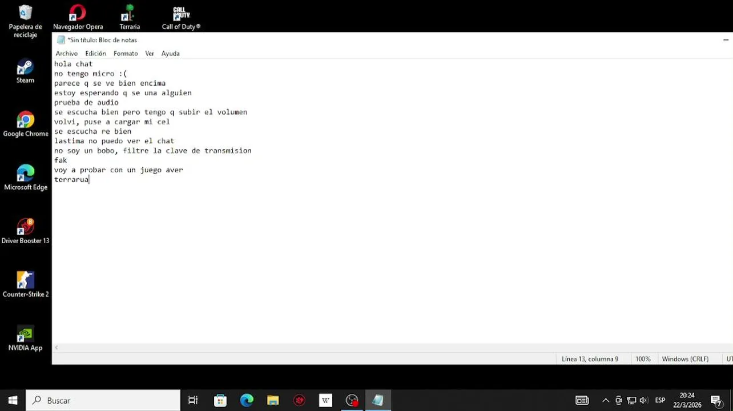Select the Call of Duty desktop shortcut

181,18
